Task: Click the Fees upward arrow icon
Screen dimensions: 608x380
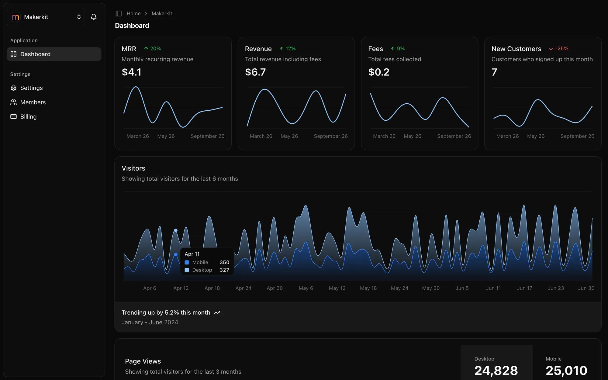Action: coord(393,49)
